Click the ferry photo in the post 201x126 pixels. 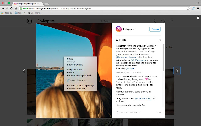pyautogui.click(x=74, y=71)
